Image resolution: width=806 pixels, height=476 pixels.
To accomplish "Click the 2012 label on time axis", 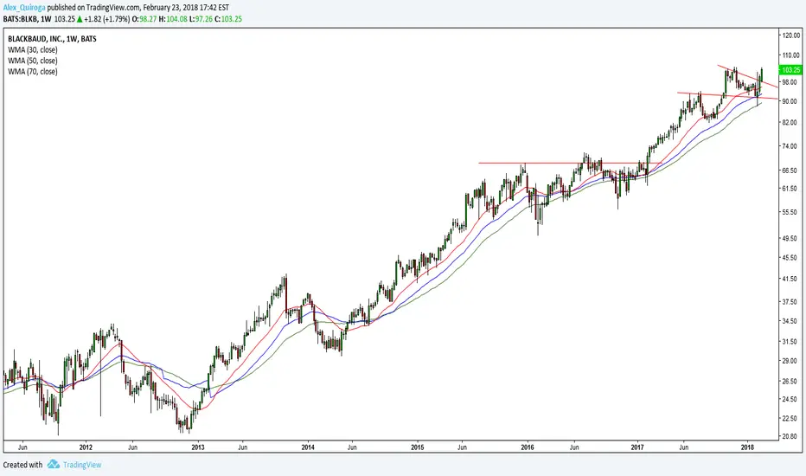I will click(86, 447).
